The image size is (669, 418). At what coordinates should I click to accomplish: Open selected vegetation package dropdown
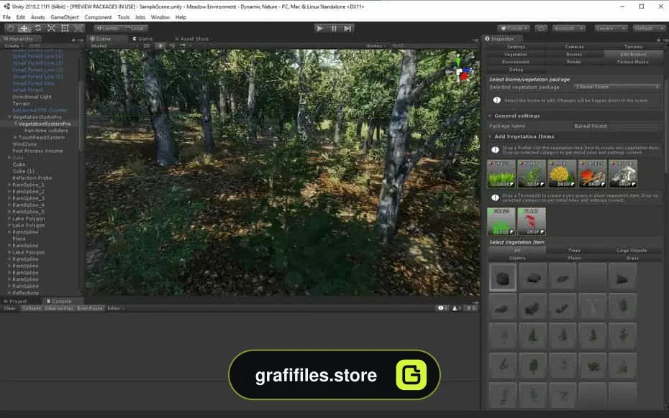point(616,87)
